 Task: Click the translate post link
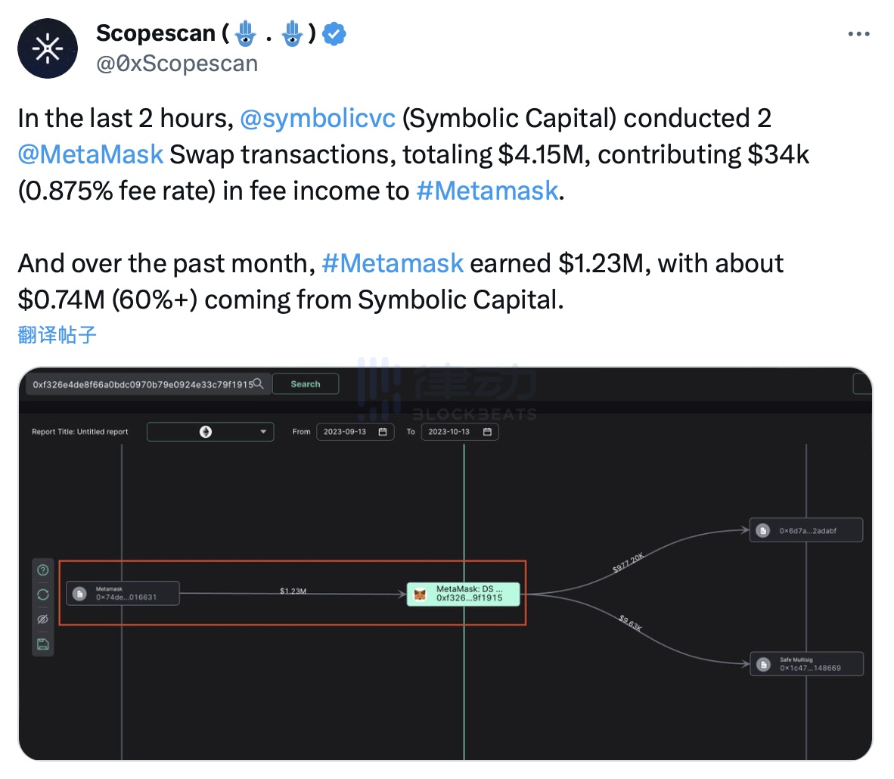click(x=57, y=335)
